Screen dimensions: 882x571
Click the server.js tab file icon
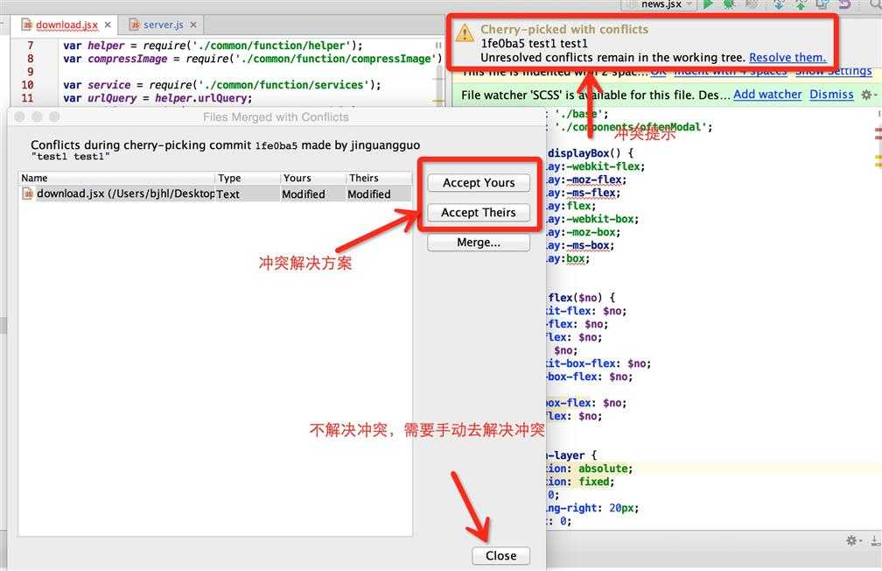coord(135,25)
